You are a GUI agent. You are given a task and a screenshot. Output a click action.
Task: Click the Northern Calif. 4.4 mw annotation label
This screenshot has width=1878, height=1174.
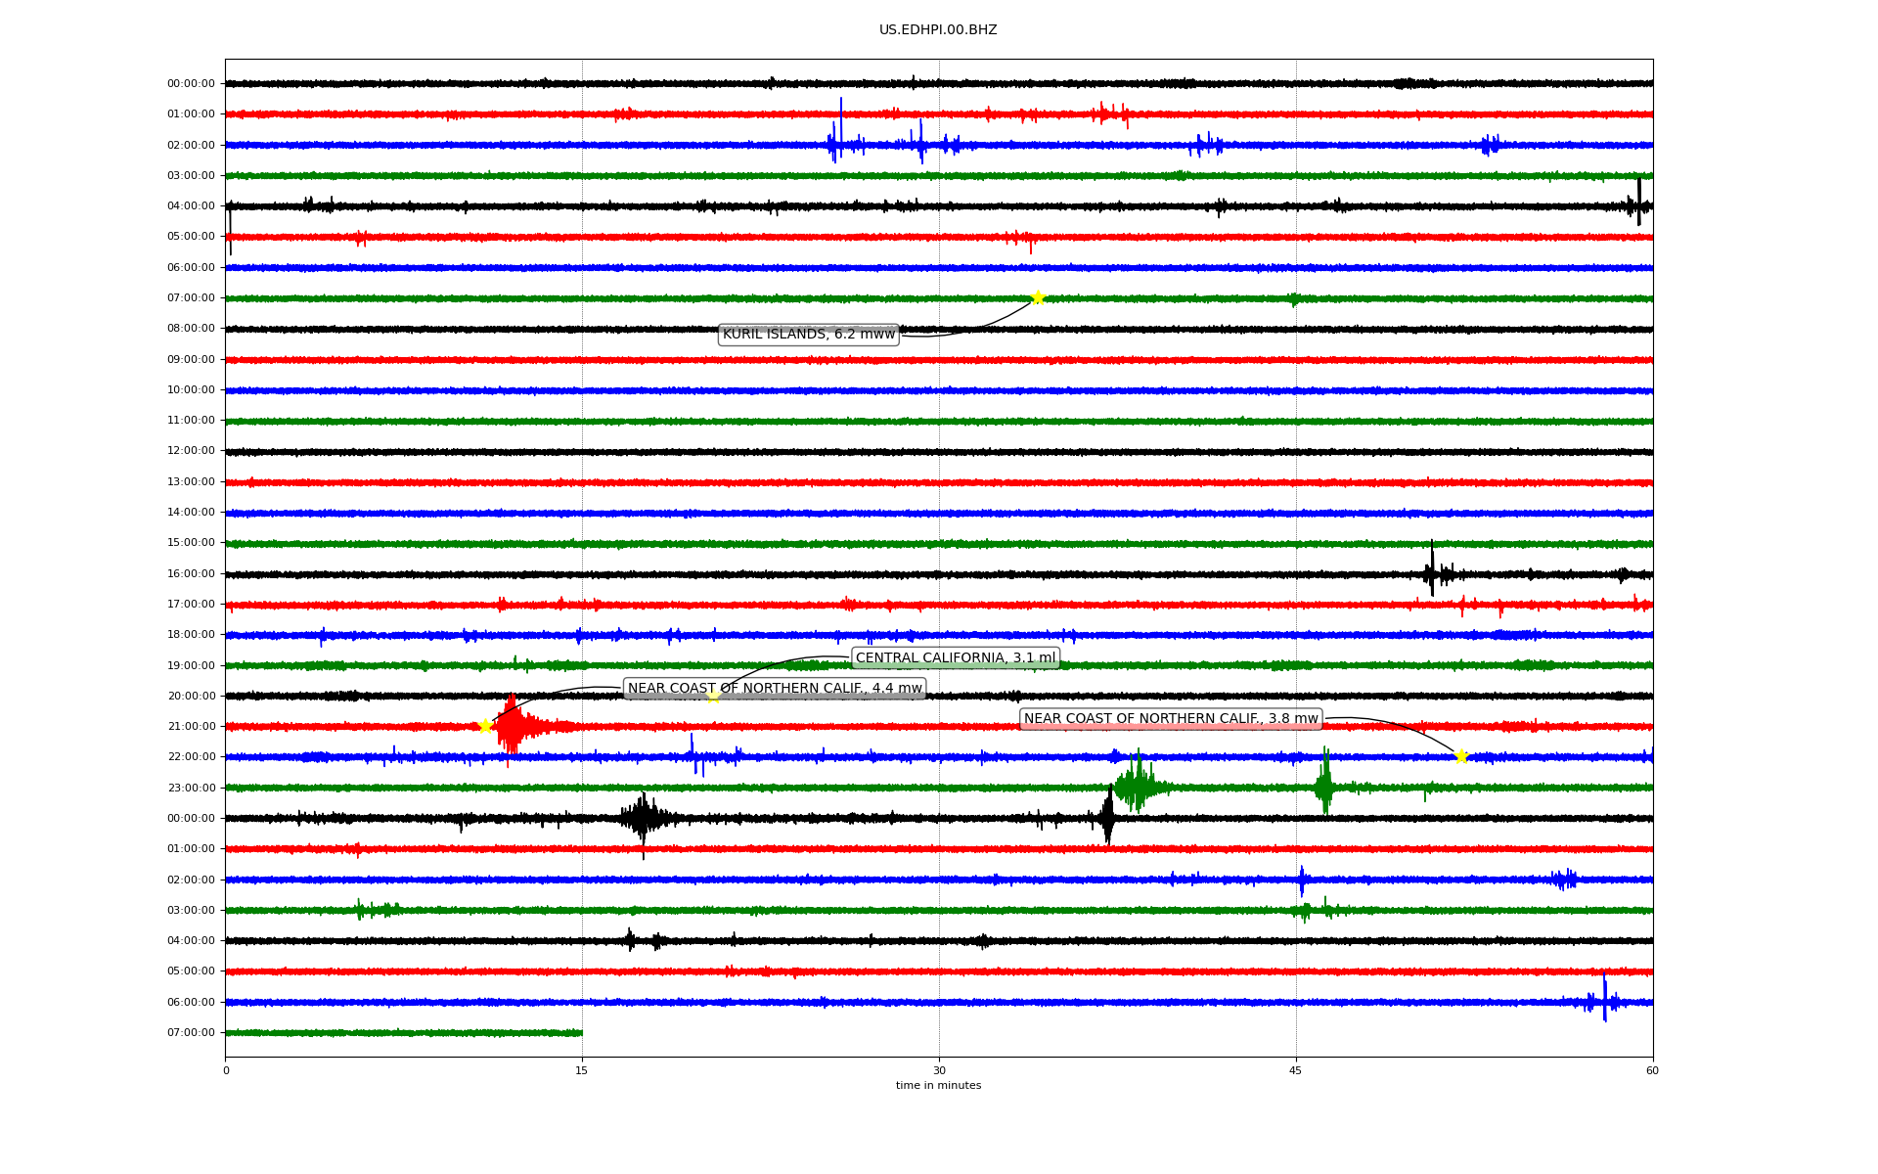point(774,689)
